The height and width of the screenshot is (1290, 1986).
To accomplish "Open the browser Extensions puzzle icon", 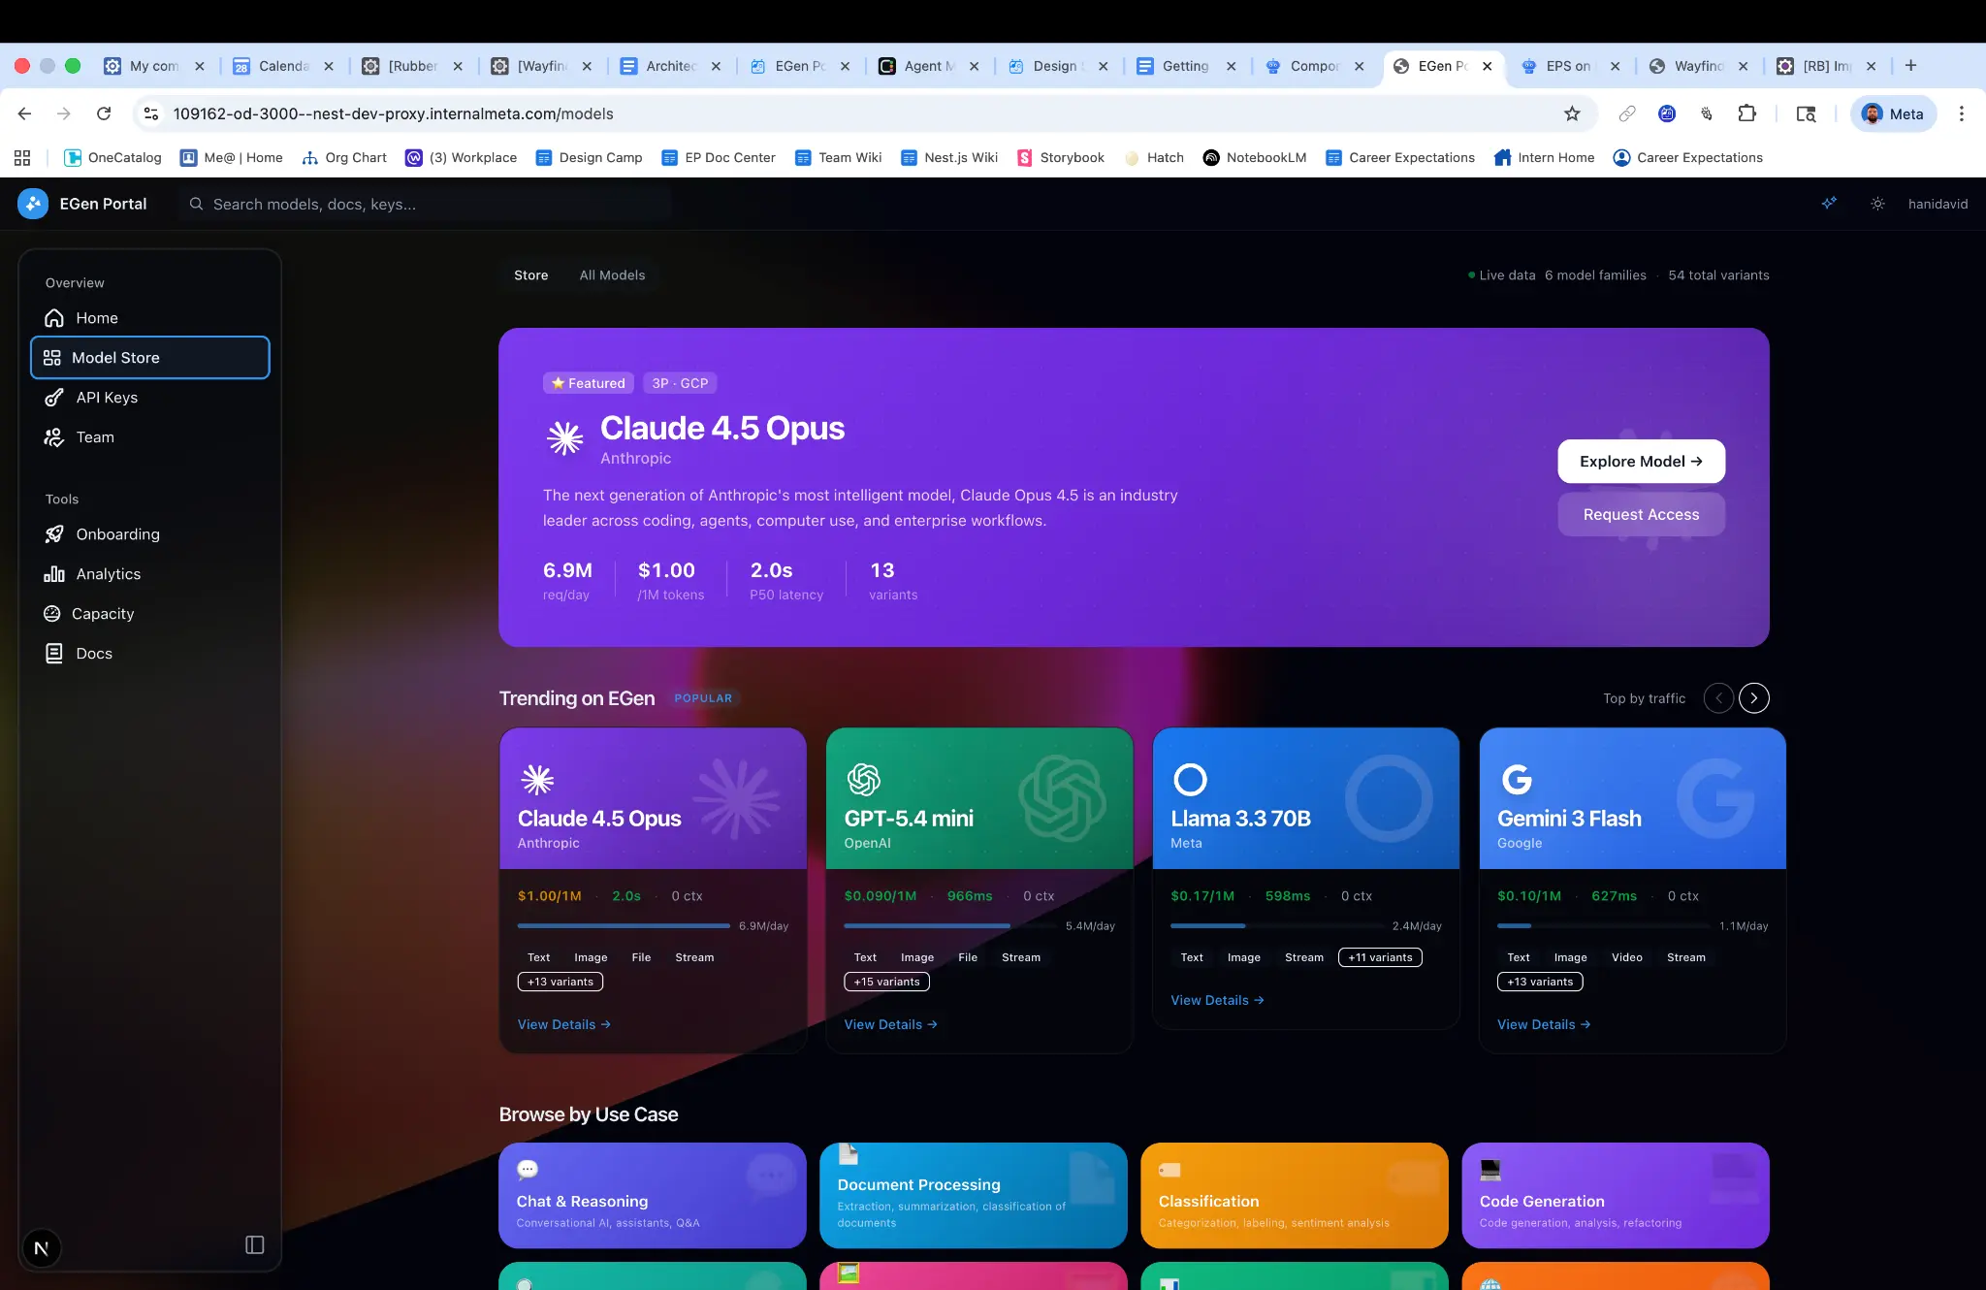I will click(x=1746, y=113).
